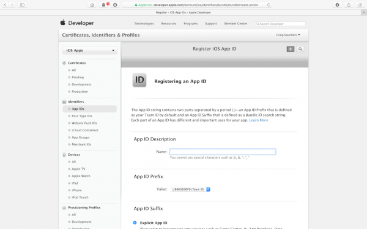This screenshot has height=229, width=367.
Task: Open the Technologies menu
Action: pos(144,24)
